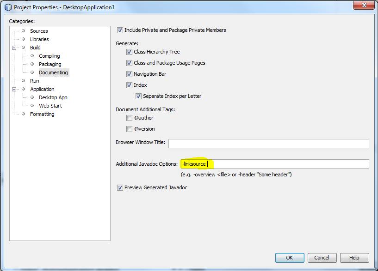Click the Run node bullet icon
378x271 pixels.
tap(24, 80)
